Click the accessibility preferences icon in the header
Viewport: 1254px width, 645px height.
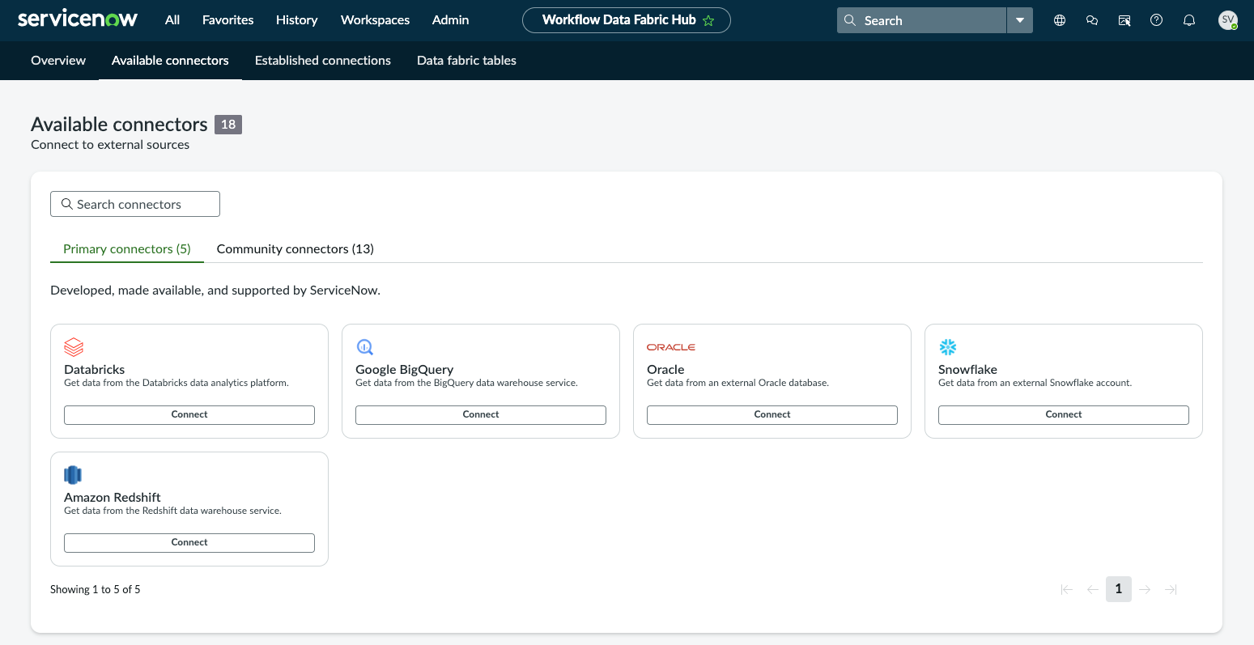[x=1124, y=20]
